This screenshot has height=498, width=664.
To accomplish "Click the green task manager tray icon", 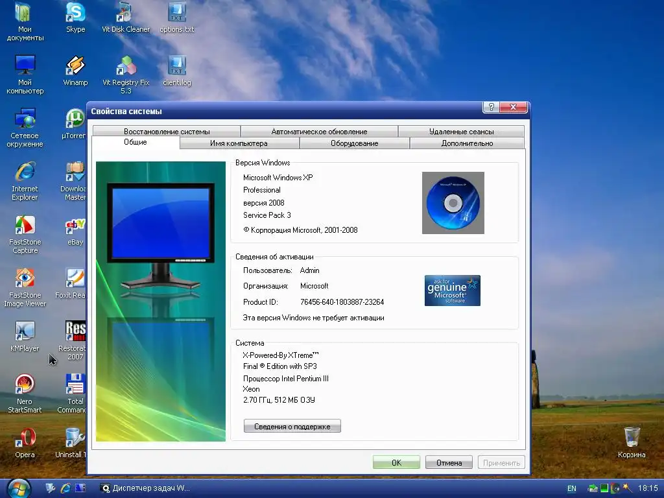I will (x=604, y=488).
